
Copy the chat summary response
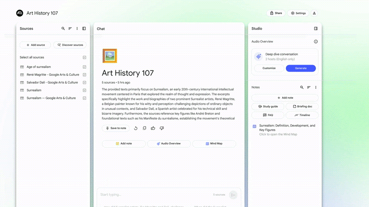[144, 128]
